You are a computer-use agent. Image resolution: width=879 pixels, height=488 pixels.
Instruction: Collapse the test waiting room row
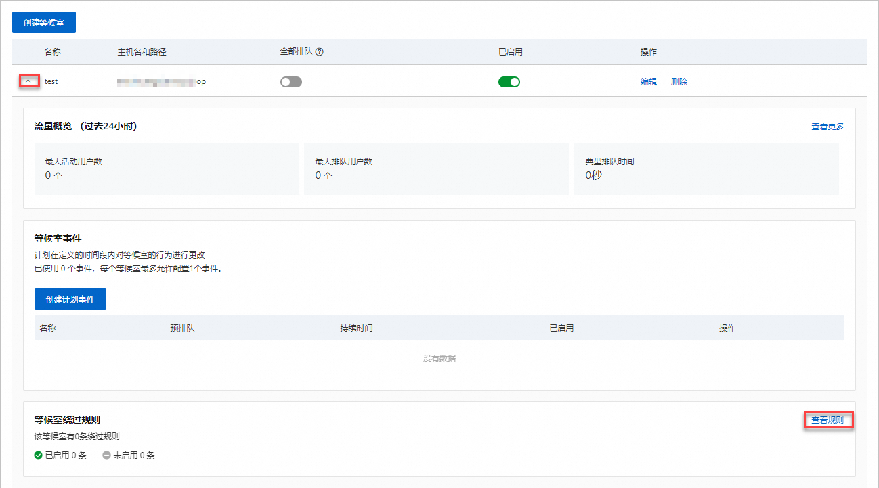(28, 81)
